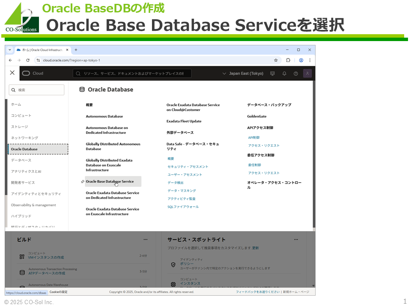Open Exadata Database Service on Exascale Infrastructure
Screen dimensions: 411x308
pyautogui.click(x=113, y=211)
